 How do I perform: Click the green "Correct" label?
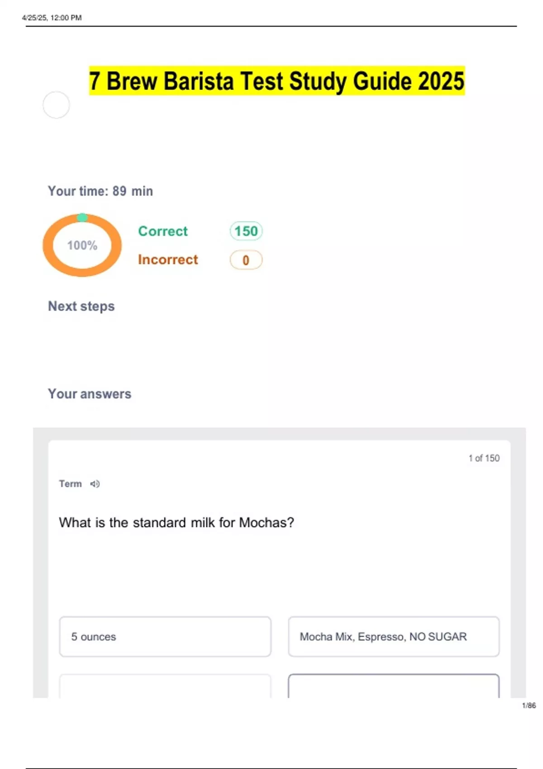point(163,231)
